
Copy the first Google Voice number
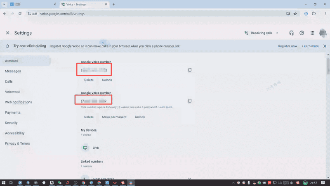[x=189, y=70]
